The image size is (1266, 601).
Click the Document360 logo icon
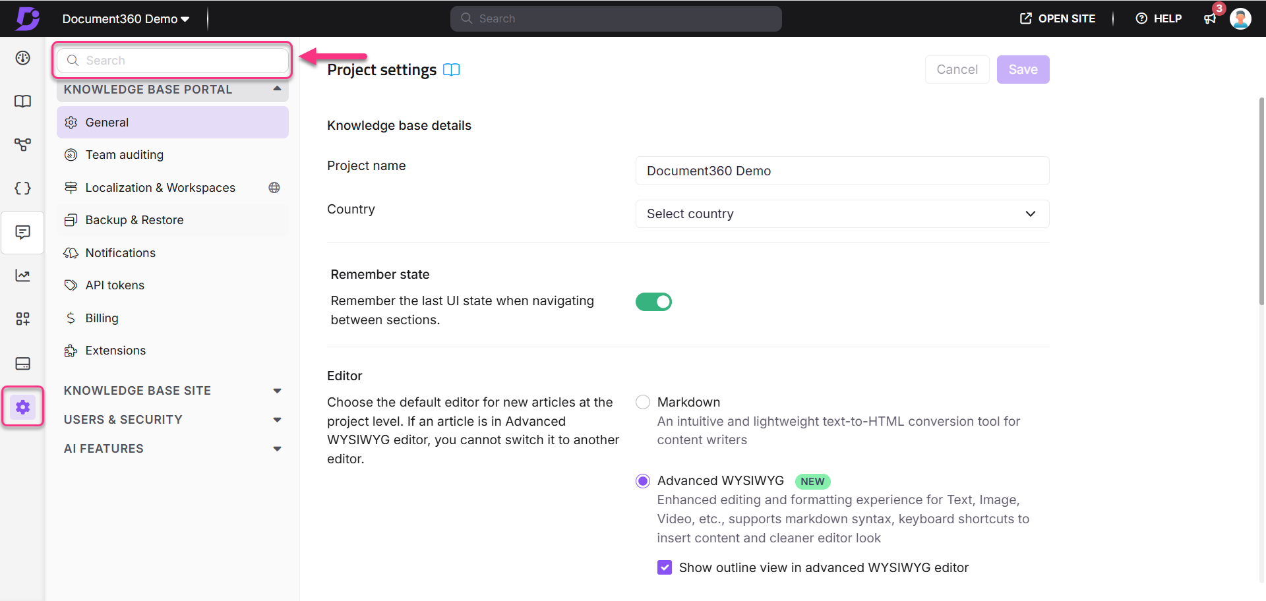28,18
